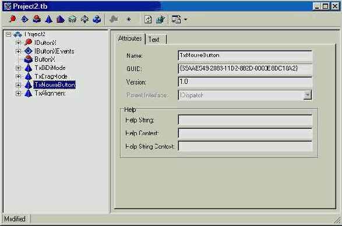Image resolution: width=342 pixels, height=226 pixels.
Task: Select ButtonX CoClass in the tree
Action: click(x=45, y=59)
